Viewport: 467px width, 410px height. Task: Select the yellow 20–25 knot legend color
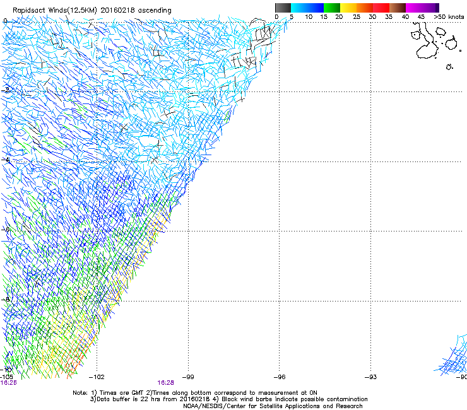[348, 8]
